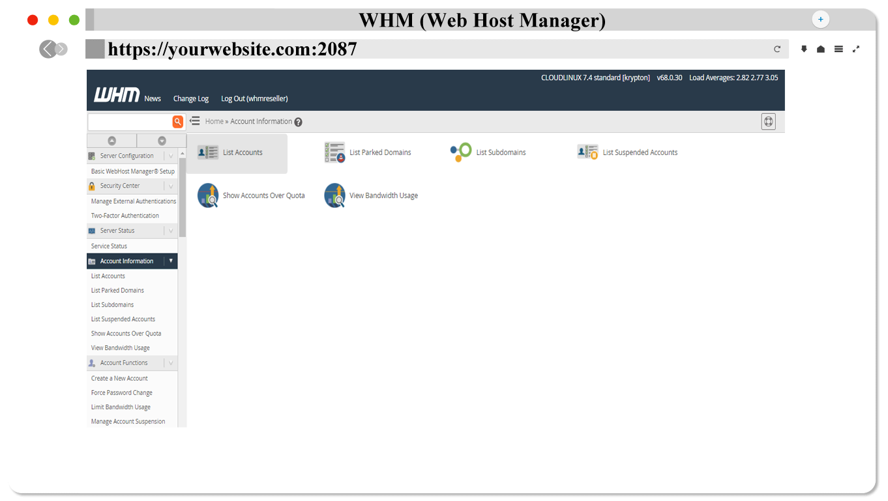This screenshot has width=888, height=501.
Task: Click the Home breadcrumb link
Action: coord(214,122)
